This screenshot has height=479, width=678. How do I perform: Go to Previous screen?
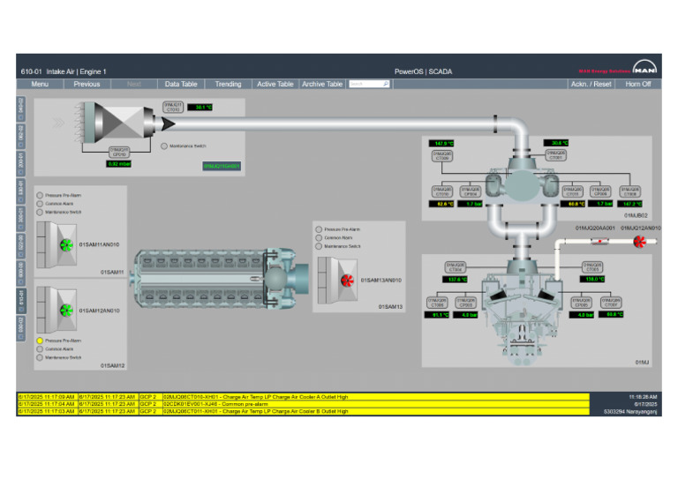tap(87, 84)
